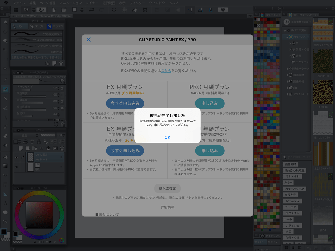Hide レイヤー 1 using its eye icon
This screenshot has height=251, width=335.
17,157
